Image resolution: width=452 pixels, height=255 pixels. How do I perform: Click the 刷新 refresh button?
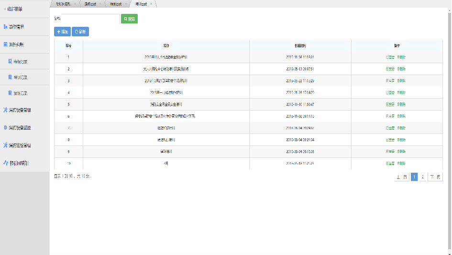click(80, 32)
